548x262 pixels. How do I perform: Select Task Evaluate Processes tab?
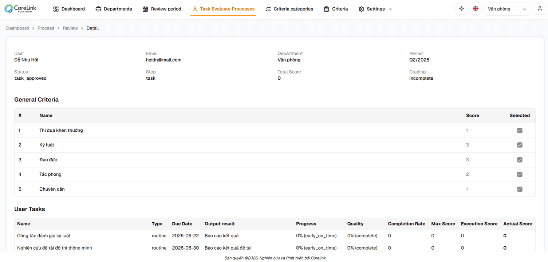[223, 9]
